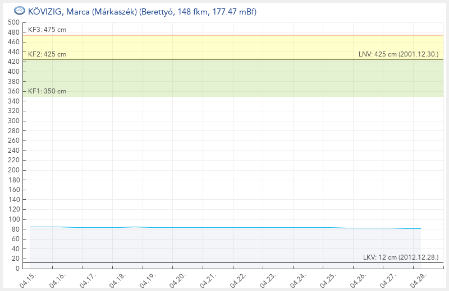
Task: Select the KF2: 425 cm threshold label
Action: tap(47, 54)
